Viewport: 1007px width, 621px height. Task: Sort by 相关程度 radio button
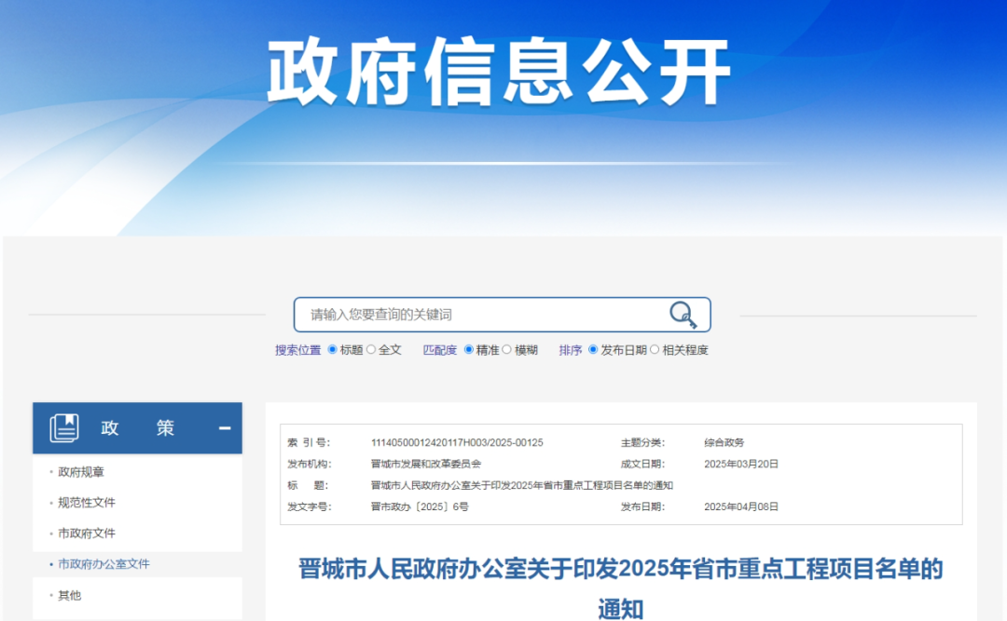tap(655, 350)
